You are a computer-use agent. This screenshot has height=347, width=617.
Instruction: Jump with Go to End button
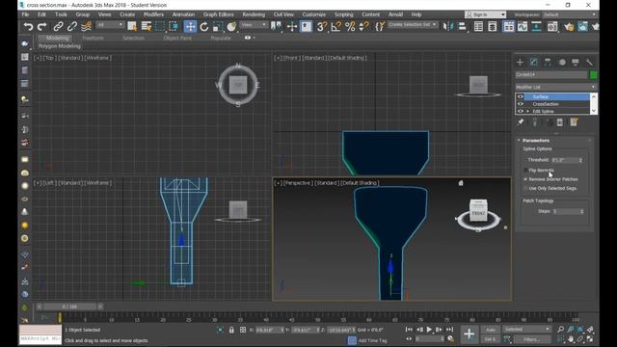click(x=449, y=330)
